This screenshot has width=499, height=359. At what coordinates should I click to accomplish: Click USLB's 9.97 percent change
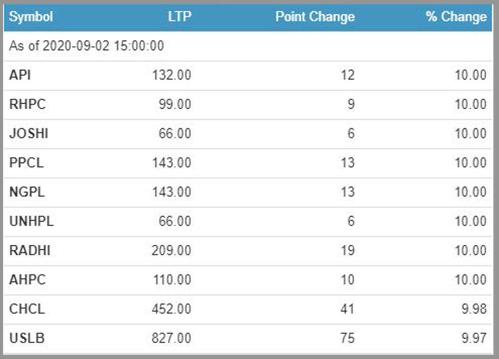[x=474, y=338]
